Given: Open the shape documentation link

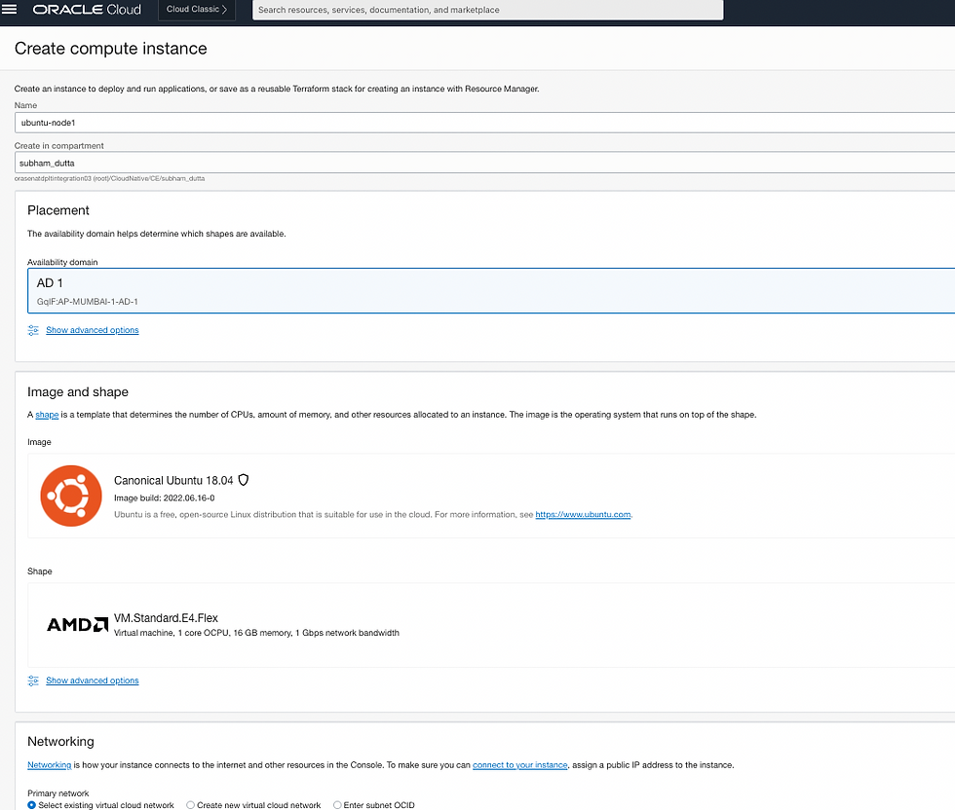Looking at the screenshot, I should point(47,415).
